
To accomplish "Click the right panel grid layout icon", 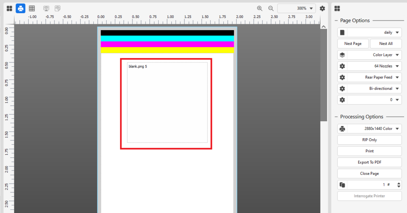I will click(337, 9).
